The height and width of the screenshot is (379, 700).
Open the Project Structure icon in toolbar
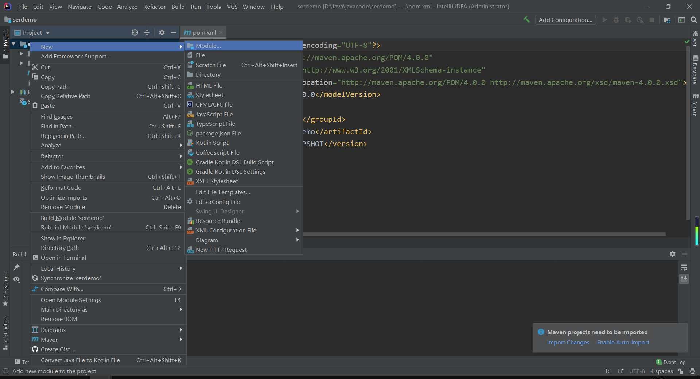pos(667,20)
